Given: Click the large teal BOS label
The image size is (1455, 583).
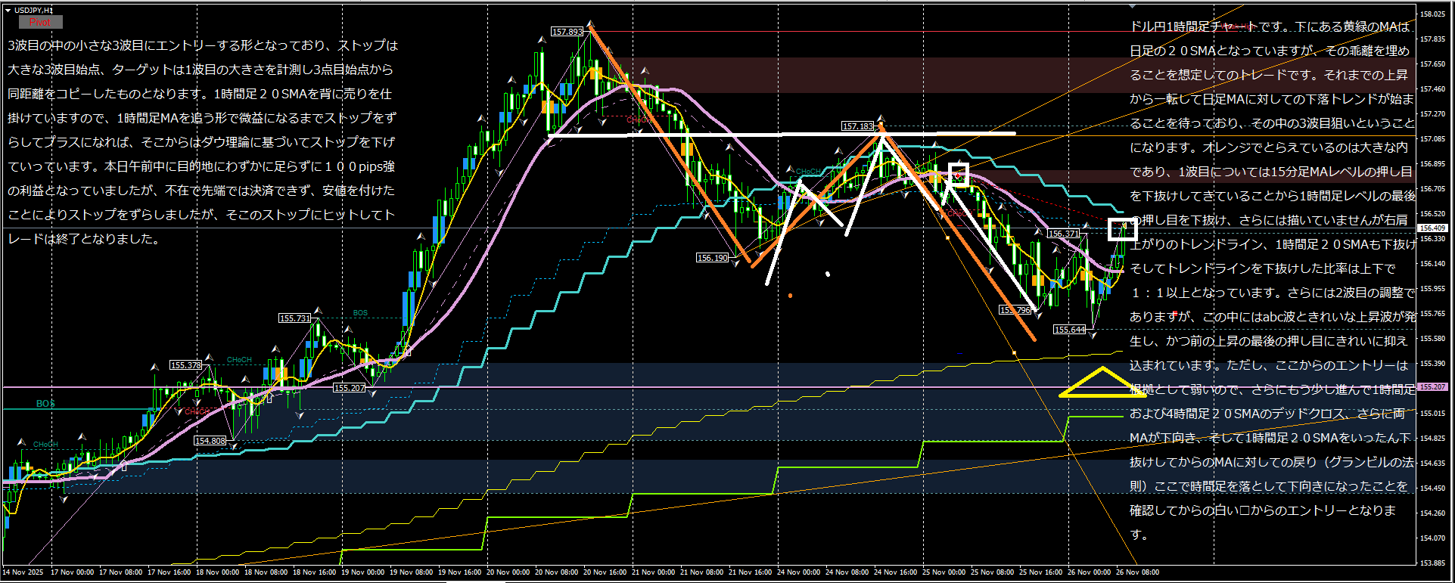Looking at the screenshot, I should click(x=45, y=404).
